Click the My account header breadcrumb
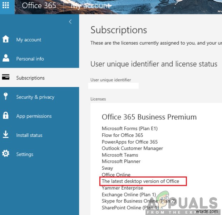The image size is (222, 215). (90, 6)
